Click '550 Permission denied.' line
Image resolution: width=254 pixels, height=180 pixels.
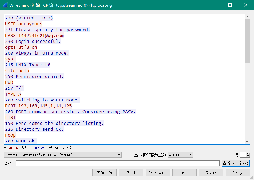34,76
